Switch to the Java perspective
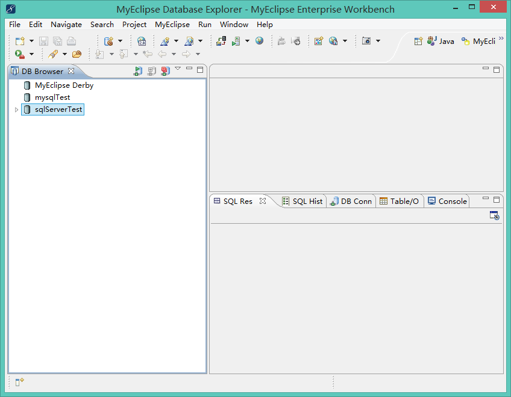The height and width of the screenshot is (397, 511). [441, 41]
